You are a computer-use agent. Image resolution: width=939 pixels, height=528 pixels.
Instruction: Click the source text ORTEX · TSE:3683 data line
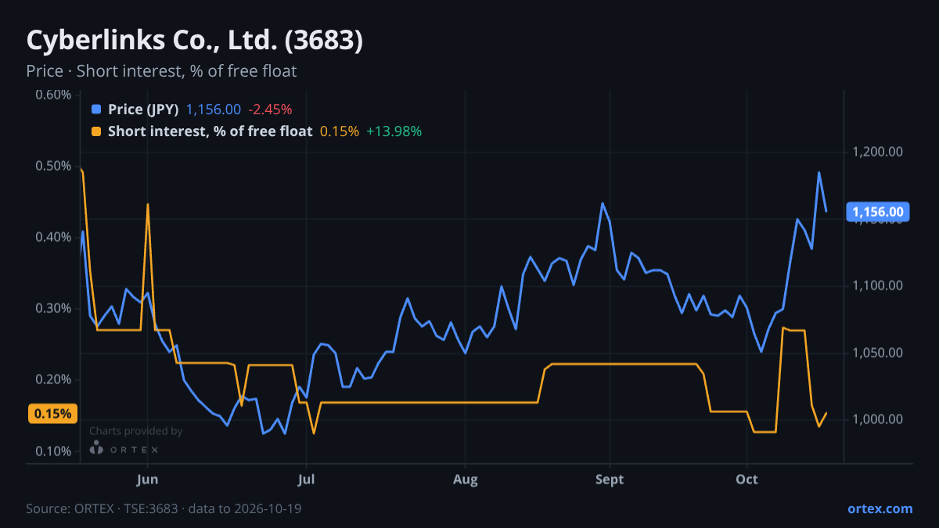[x=164, y=509]
